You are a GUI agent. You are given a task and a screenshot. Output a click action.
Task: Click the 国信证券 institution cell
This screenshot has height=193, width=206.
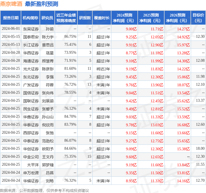pyautogui.click(x=31, y=93)
